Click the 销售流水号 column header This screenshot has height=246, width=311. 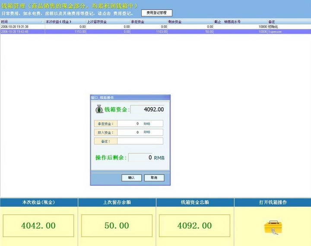pyautogui.click(x=241, y=22)
